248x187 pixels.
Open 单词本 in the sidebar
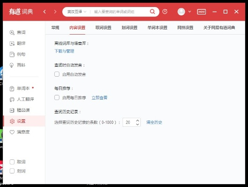point(20,88)
